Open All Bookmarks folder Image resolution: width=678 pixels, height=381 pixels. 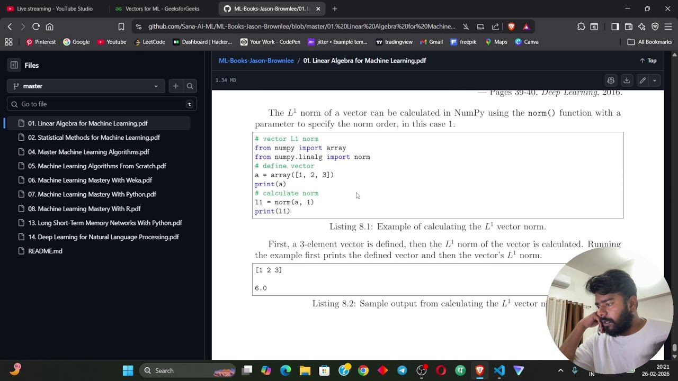[649, 42]
